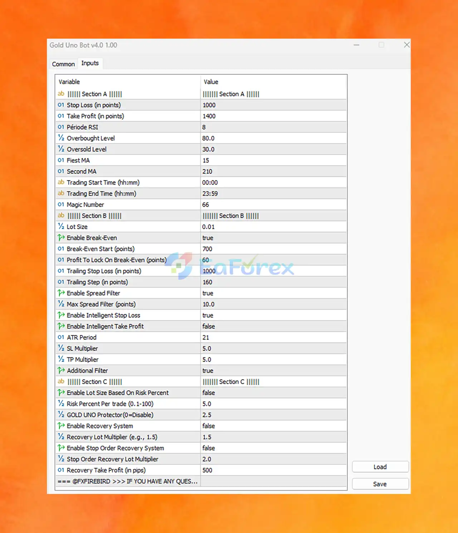Select the Risk Percent Per trade row
458x533 pixels.
[201, 404]
